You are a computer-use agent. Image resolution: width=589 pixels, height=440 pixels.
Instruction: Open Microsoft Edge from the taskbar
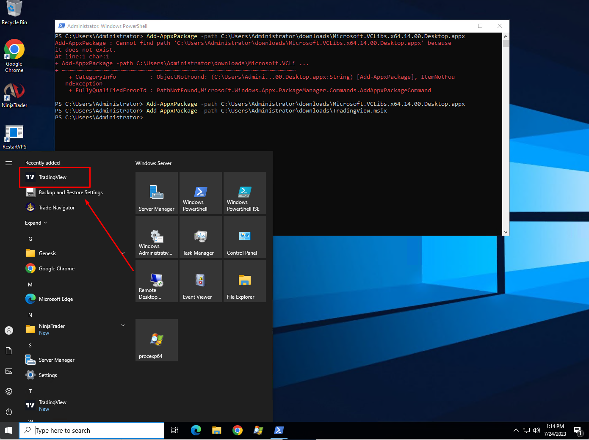pos(196,430)
